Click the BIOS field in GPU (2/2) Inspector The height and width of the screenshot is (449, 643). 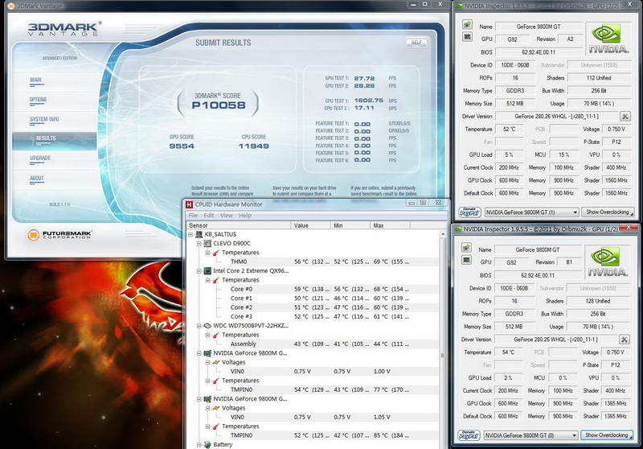coord(539,52)
